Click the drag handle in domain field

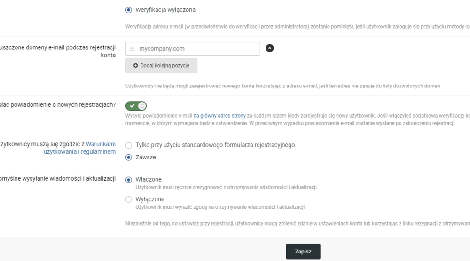click(132, 49)
